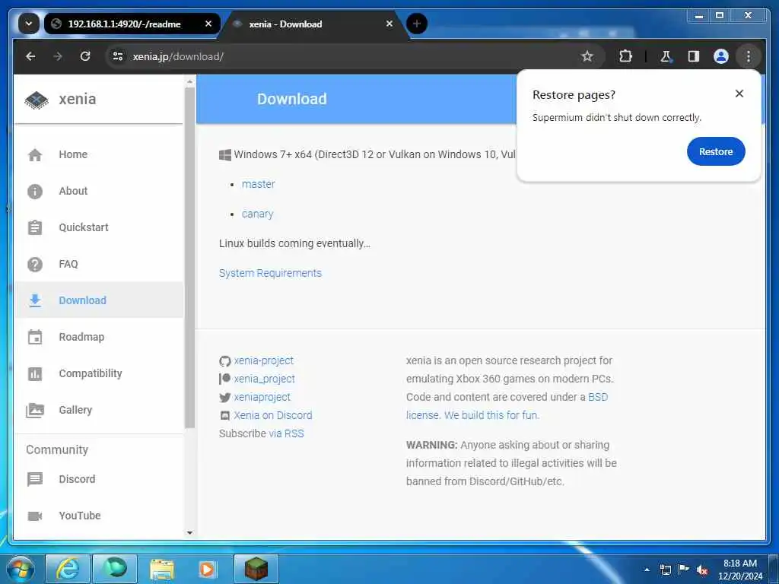Close the xenia - Download tab

tap(389, 24)
